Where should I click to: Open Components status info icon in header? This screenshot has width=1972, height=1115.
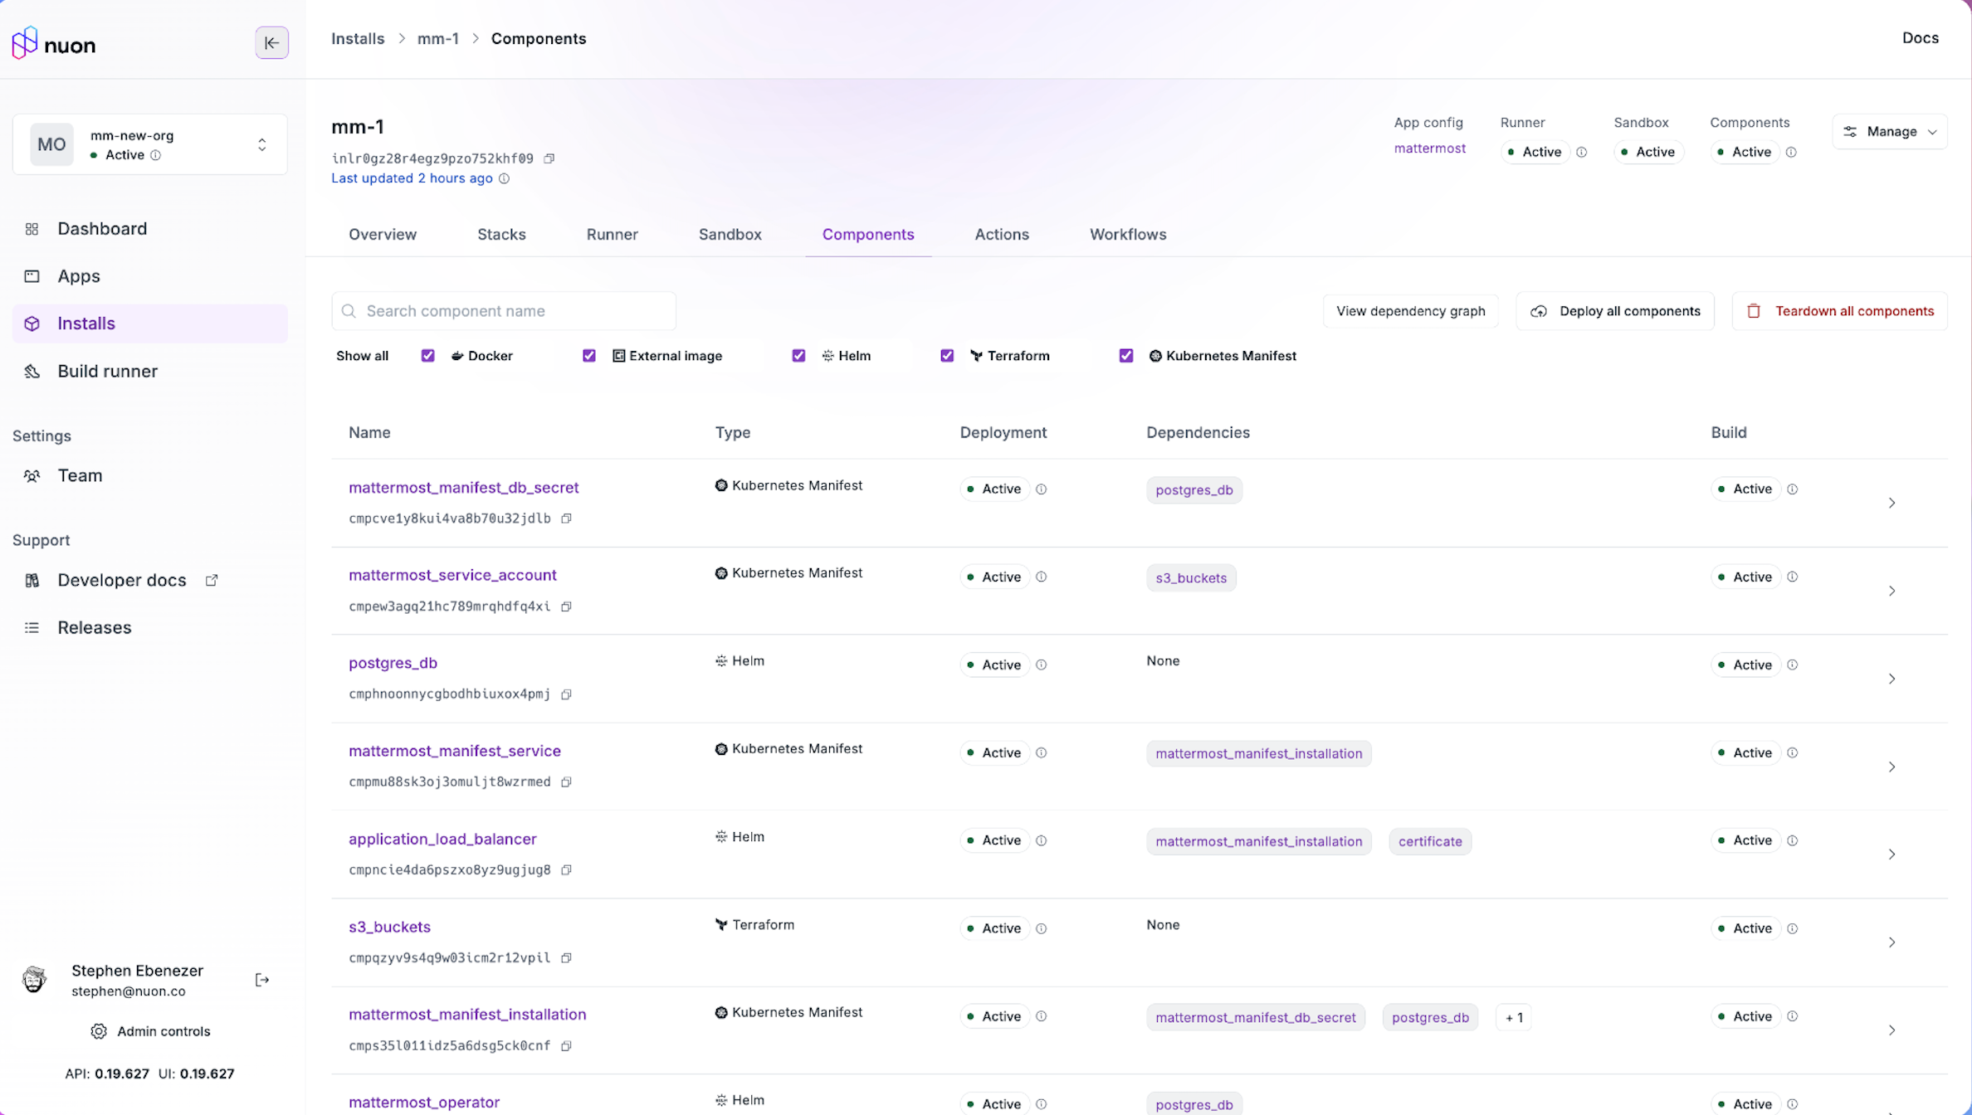click(1791, 152)
